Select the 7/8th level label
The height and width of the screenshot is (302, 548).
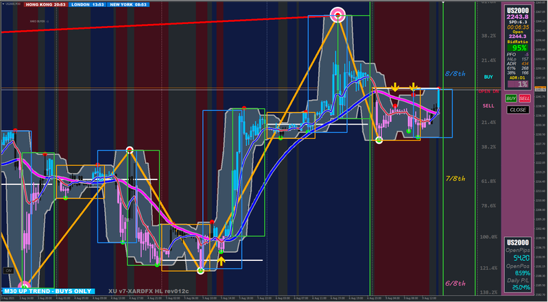(455, 179)
